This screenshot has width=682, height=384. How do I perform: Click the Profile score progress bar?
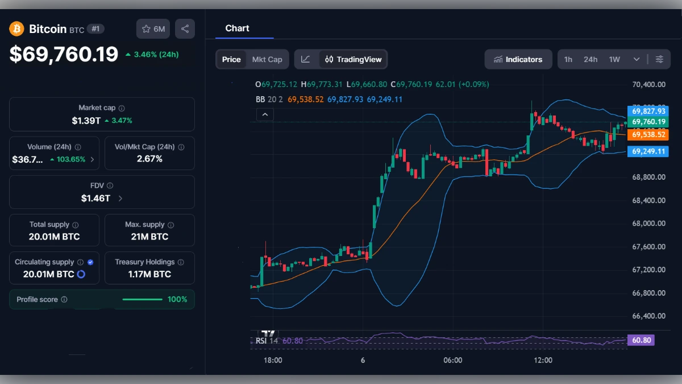tap(142, 299)
